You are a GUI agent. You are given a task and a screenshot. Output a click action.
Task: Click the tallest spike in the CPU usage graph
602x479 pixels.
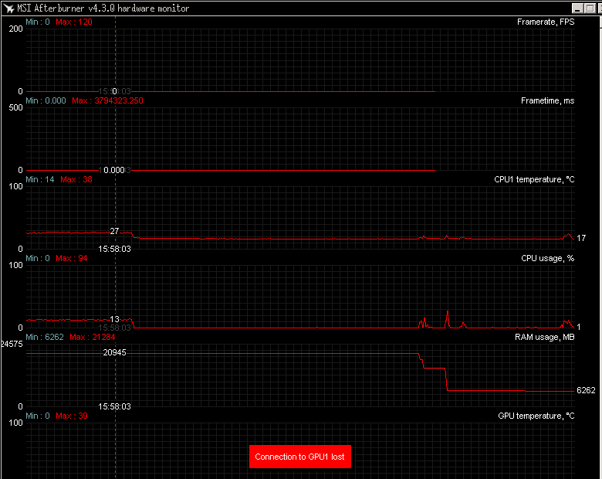pos(448,318)
